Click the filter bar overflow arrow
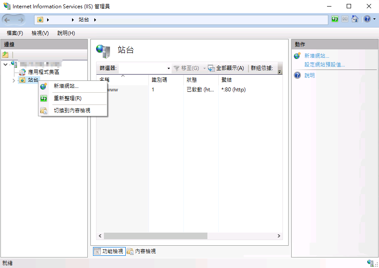The image size is (379, 268). coord(280,72)
